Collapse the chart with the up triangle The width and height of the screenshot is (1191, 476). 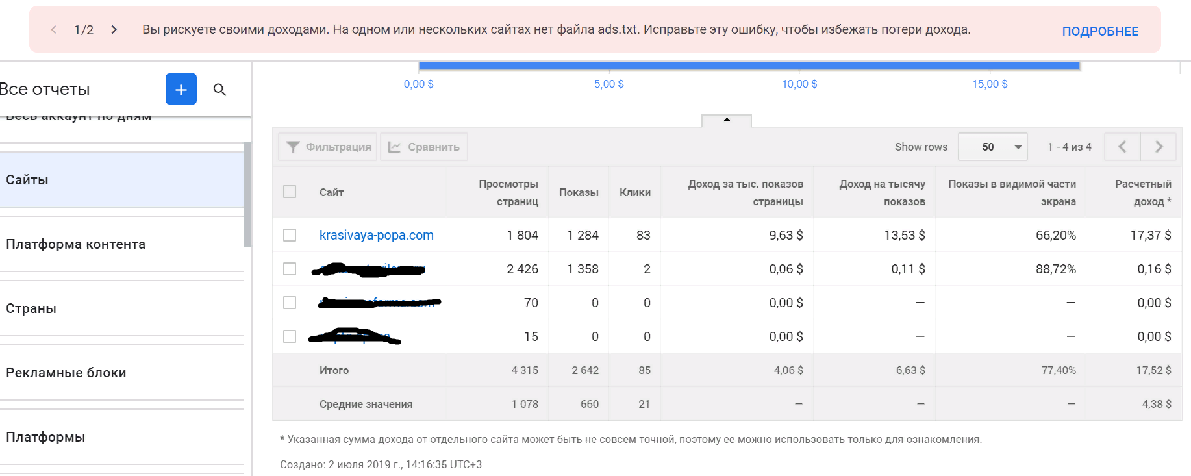[727, 120]
